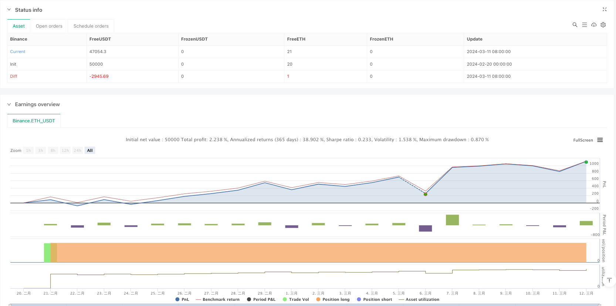Collapse the Status info section
The image size is (616, 306).
click(x=9, y=10)
